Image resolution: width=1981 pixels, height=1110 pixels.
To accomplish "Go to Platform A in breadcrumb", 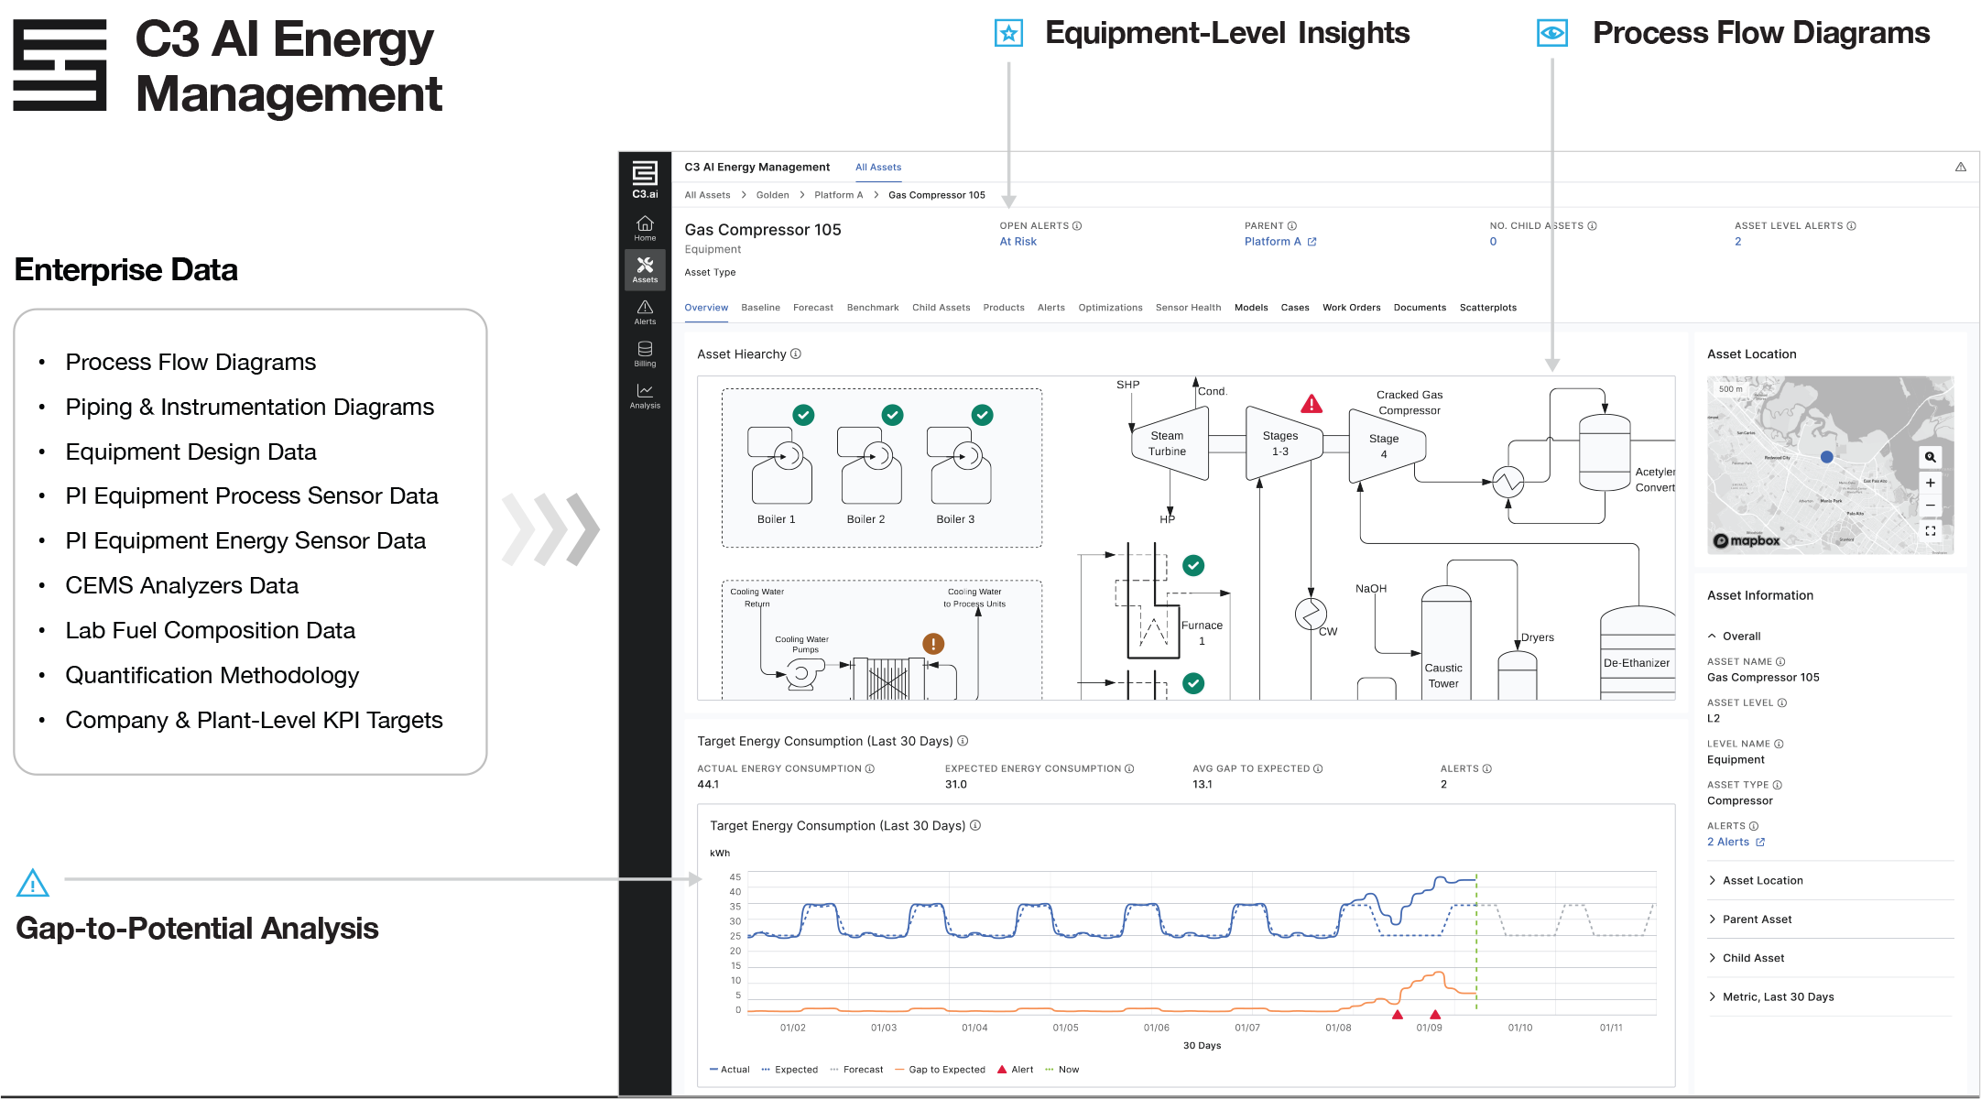I will pos(838,195).
